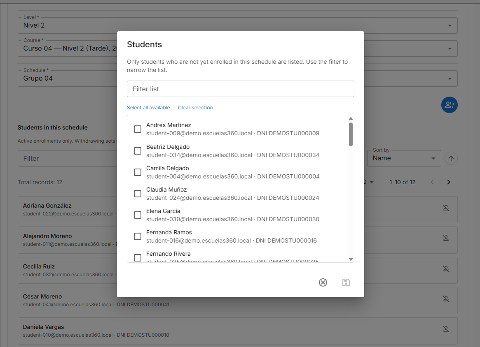
Task: Go to the previous page of students
Action: pyautogui.click(x=432, y=182)
